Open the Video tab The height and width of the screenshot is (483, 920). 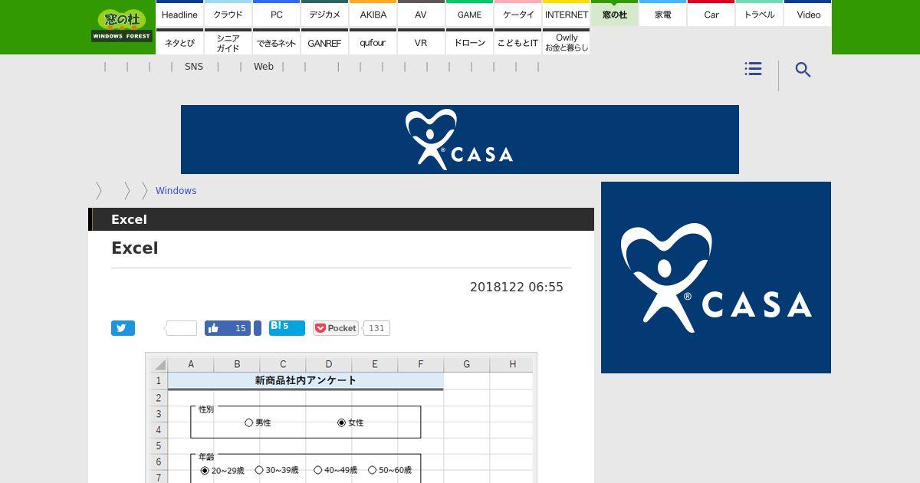click(x=808, y=14)
